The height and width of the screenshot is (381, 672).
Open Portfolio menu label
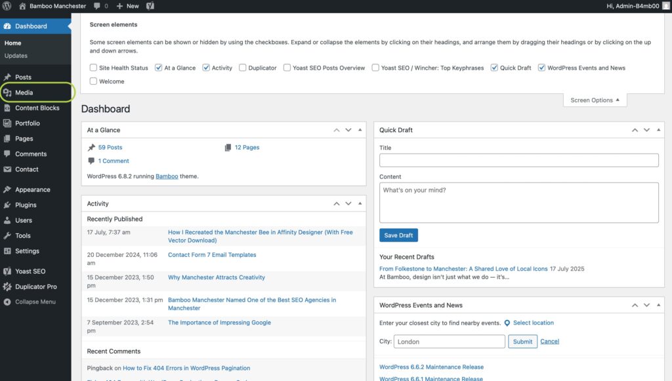pyautogui.click(x=28, y=123)
